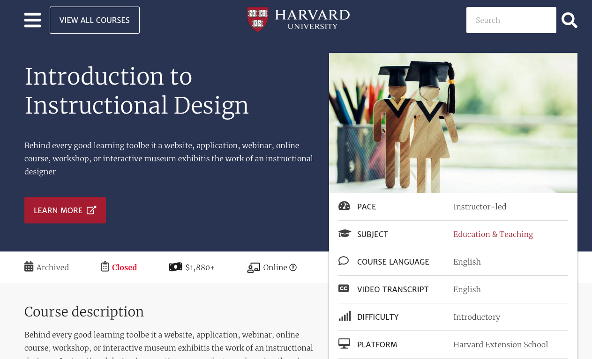Screen dimensions: 592x359
Task: Click the clipboard icon beside Closed
Action: pos(105,267)
